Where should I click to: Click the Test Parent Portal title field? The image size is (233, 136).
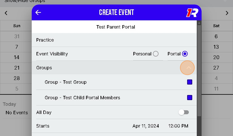click(116, 27)
